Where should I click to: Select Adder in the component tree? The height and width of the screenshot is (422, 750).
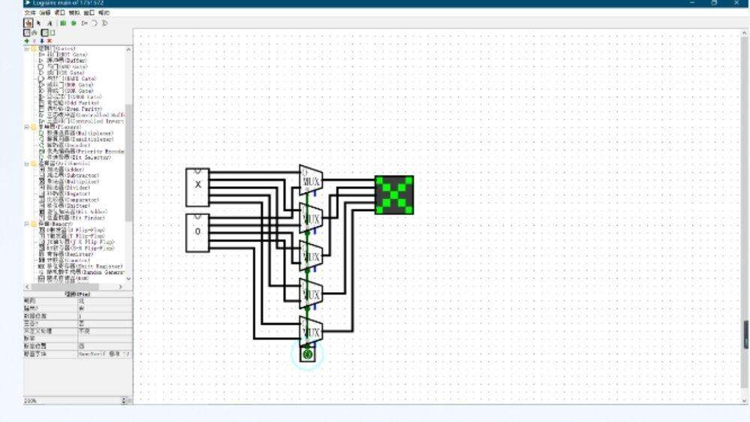(x=66, y=170)
